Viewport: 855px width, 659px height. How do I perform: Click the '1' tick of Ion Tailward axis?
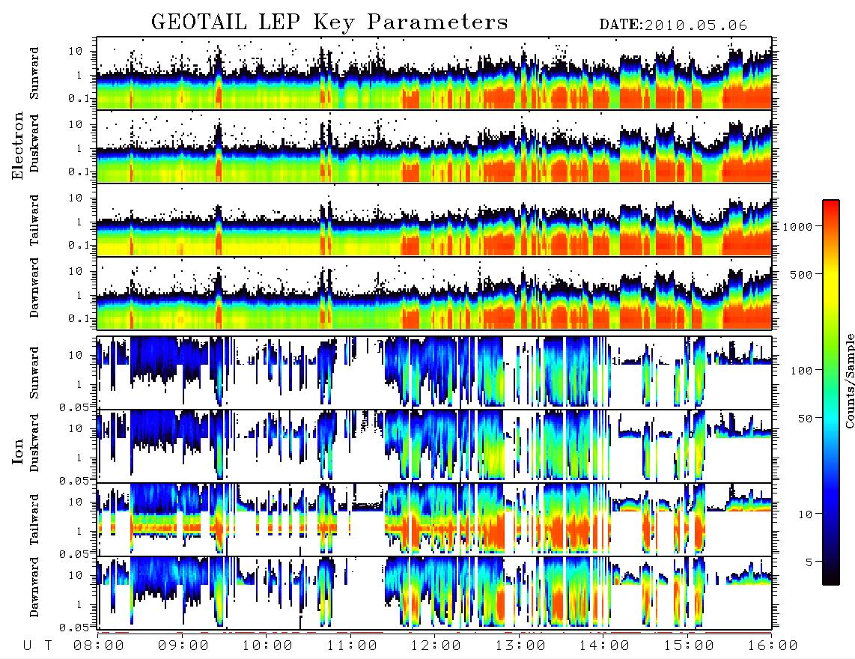coord(79,532)
